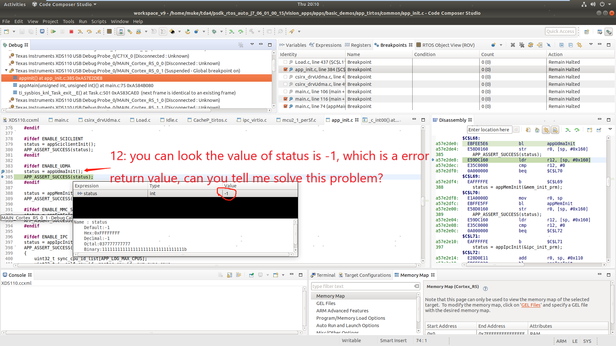Click the Connect Target toolbar icon

click(121, 31)
